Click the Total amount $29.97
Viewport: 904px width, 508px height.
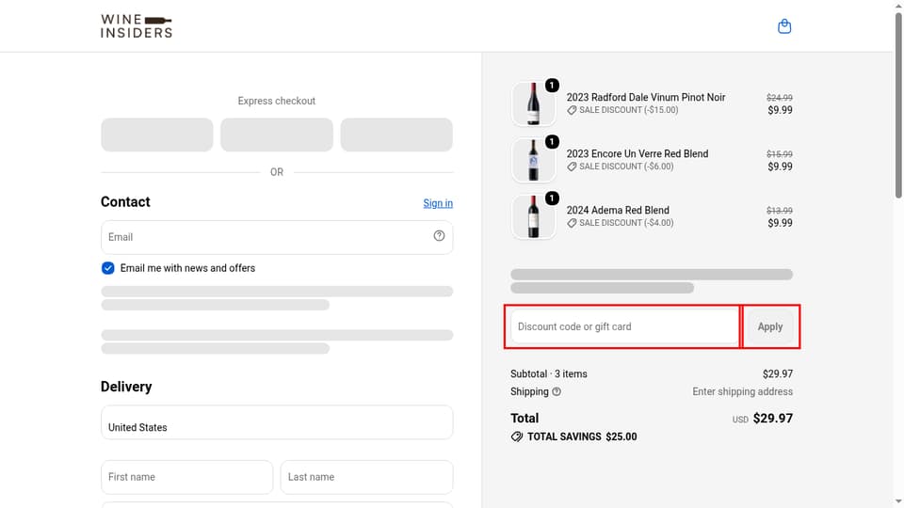(772, 418)
